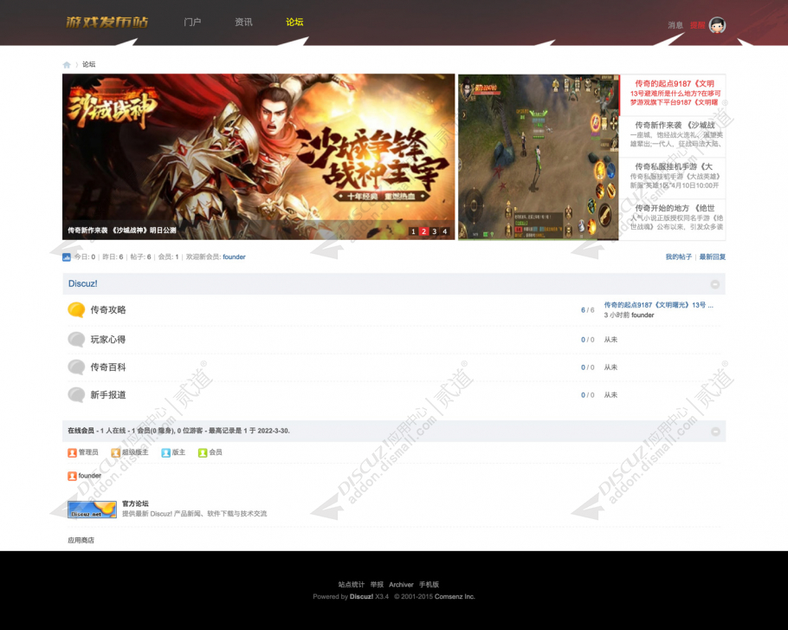Open the 资讯 navigation tab
Viewport: 788px width, 630px height.
(x=243, y=23)
